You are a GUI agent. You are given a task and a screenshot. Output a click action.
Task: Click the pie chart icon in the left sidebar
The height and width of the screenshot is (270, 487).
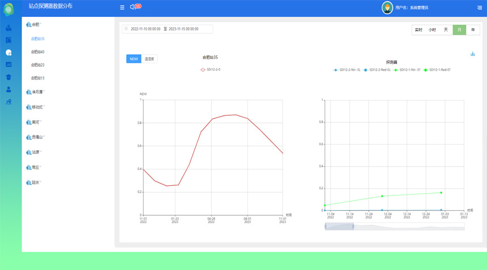pyautogui.click(x=8, y=53)
